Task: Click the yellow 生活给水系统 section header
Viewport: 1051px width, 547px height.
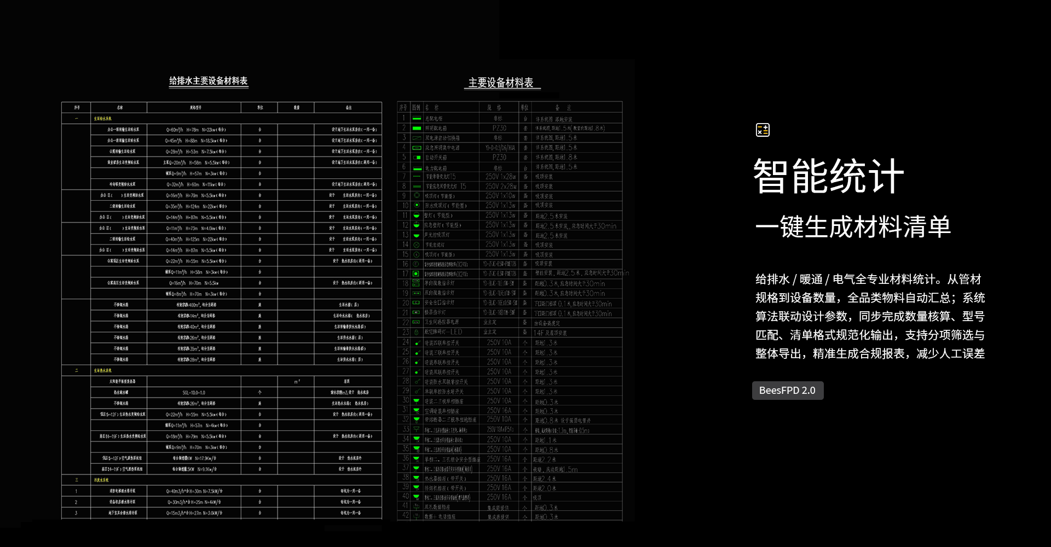Action: (x=102, y=119)
